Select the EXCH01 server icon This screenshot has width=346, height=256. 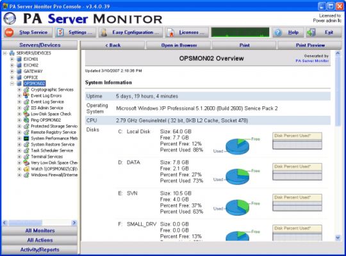coord(19,59)
